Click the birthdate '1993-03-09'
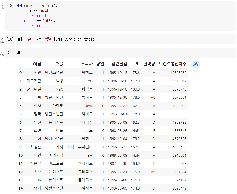 118,188
